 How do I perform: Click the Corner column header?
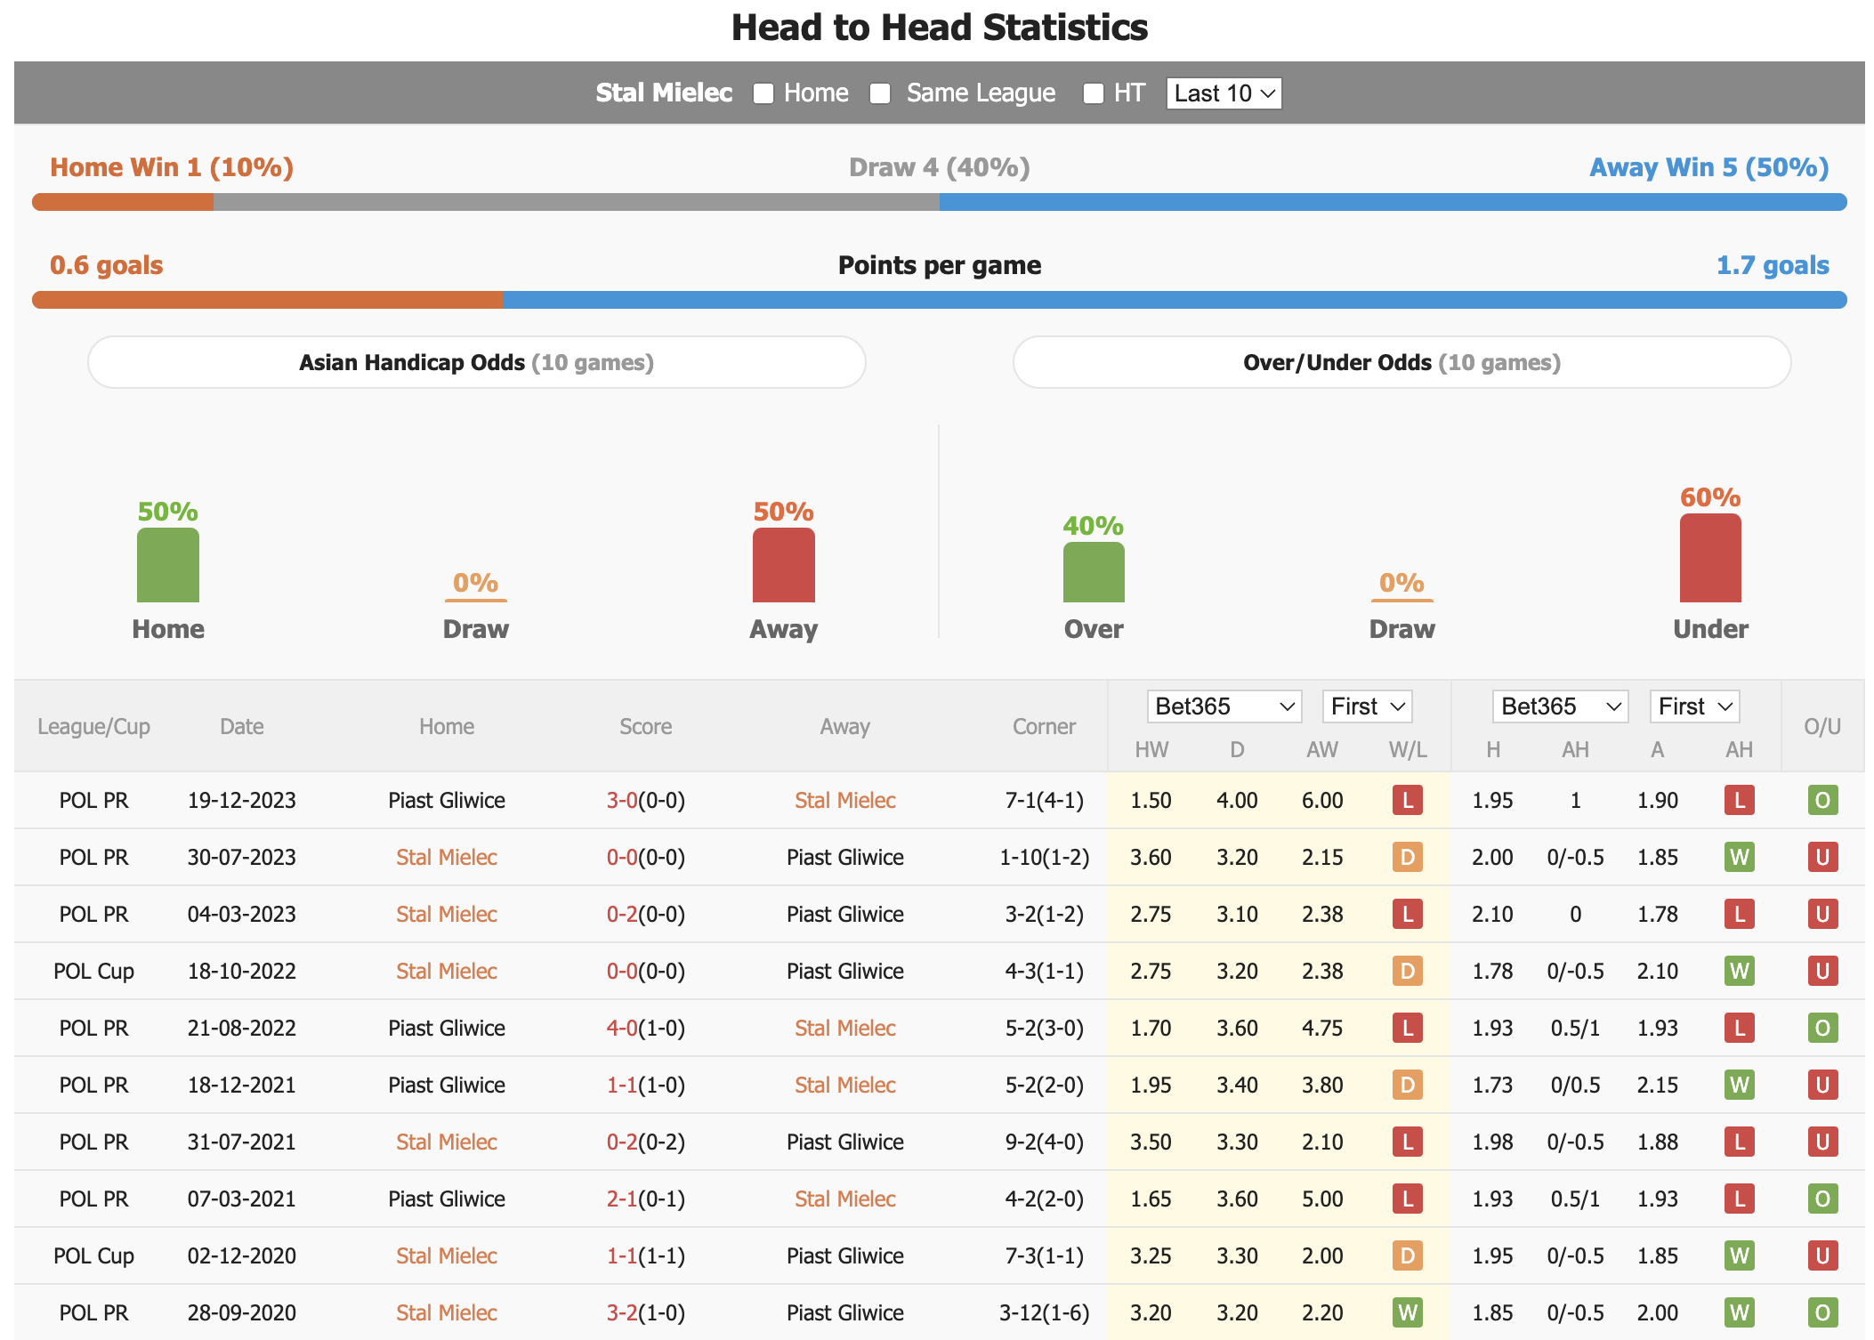pos(1045,727)
